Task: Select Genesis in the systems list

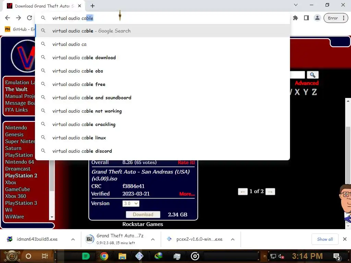Action: (x=14, y=134)
